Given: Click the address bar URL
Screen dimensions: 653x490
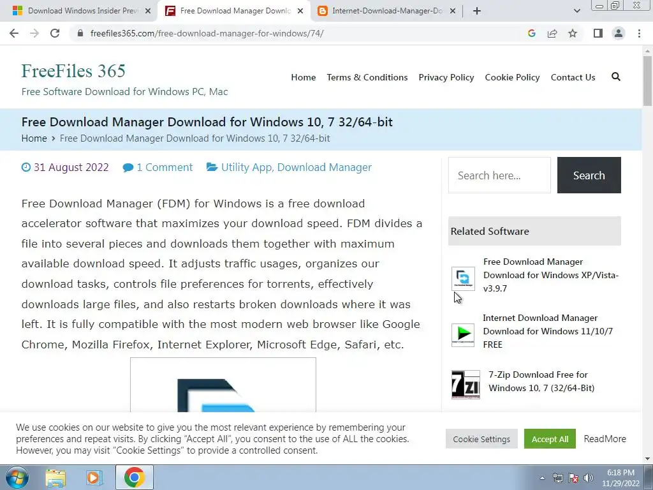Looking at the screenshot, I should coord(207,33).
